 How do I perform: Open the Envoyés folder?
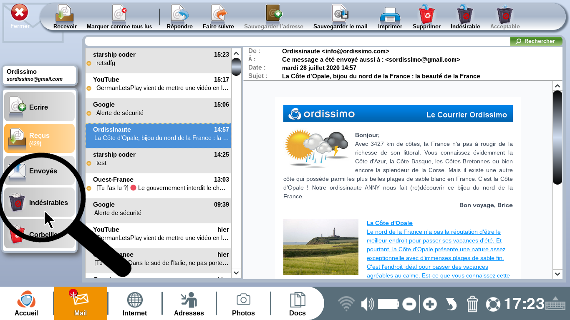point(39,170)
